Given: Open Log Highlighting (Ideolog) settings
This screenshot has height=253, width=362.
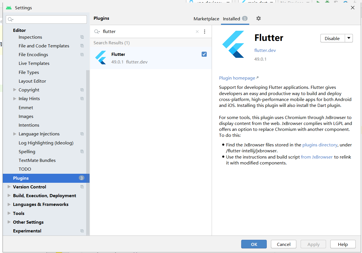Looking at the screenshot, I should coord(46,143).
